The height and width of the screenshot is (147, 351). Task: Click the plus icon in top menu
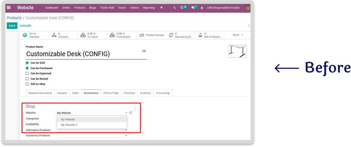162,8
